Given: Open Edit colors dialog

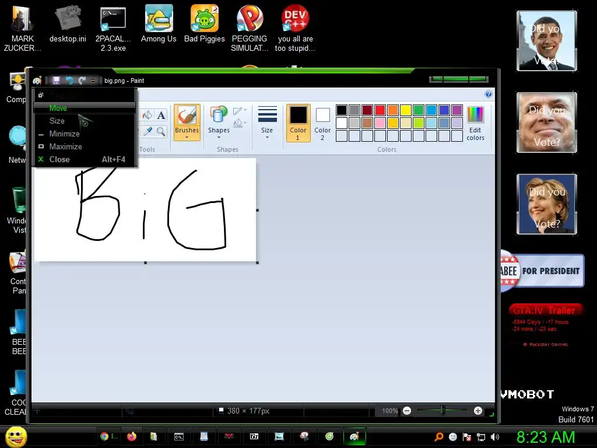Looking at the screenshot, I should coord(476,124).
